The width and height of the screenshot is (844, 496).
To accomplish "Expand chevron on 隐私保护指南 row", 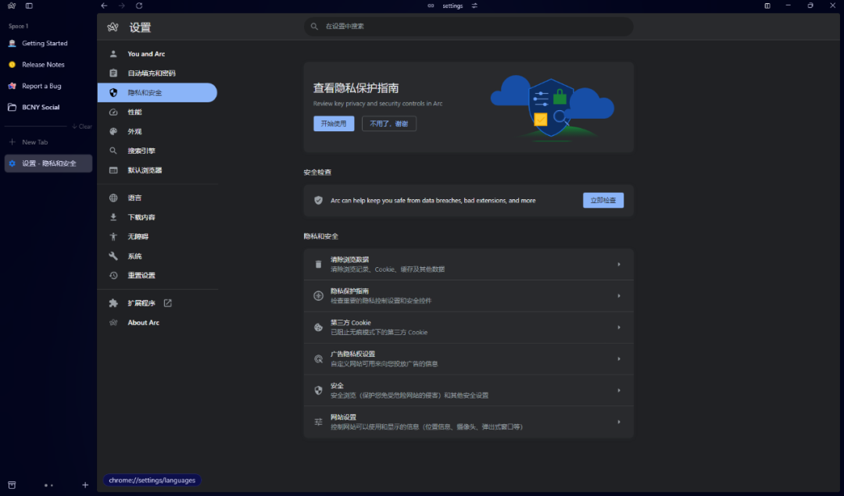I will pos(618,296).
